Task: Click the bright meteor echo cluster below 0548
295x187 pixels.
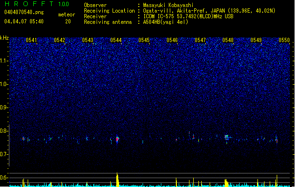Action: (x=227, y=137)
